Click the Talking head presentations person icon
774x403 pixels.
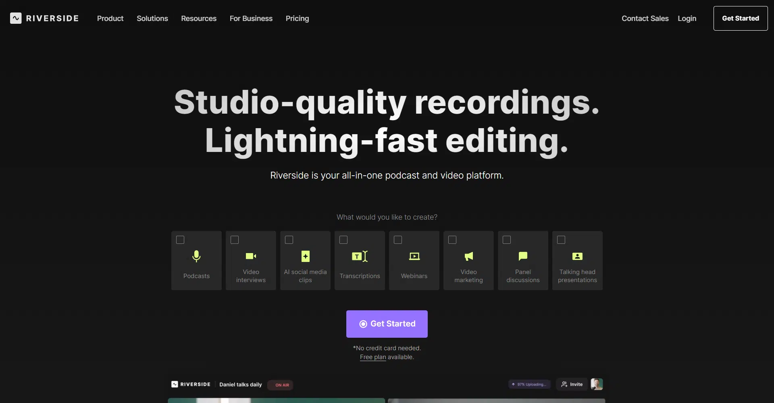[x=577, y=256]
